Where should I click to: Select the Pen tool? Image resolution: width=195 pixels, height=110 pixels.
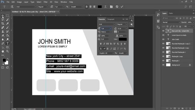3,43
